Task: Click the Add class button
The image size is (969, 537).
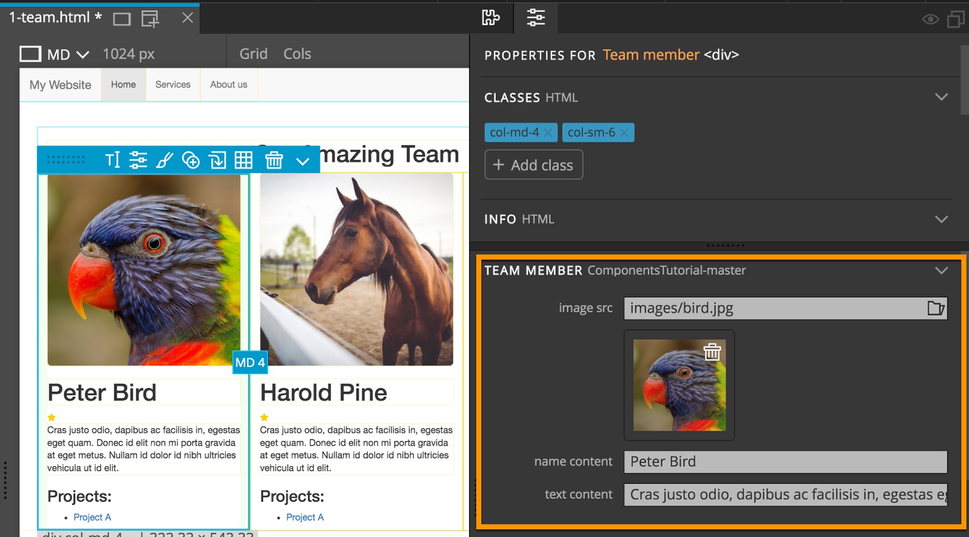Action: 534,165
